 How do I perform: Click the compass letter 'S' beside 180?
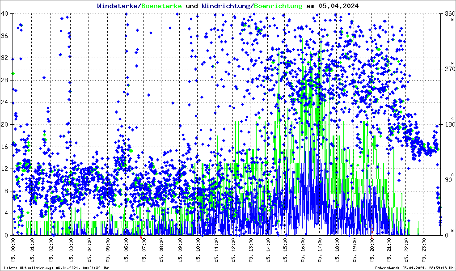point(452,119)
